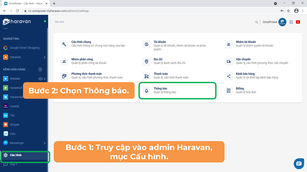
Task: Open the live chat support bubble
Action: tap(299, 163)
